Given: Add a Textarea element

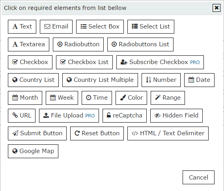Looking at the screenshot, I should tap(28, 44).
